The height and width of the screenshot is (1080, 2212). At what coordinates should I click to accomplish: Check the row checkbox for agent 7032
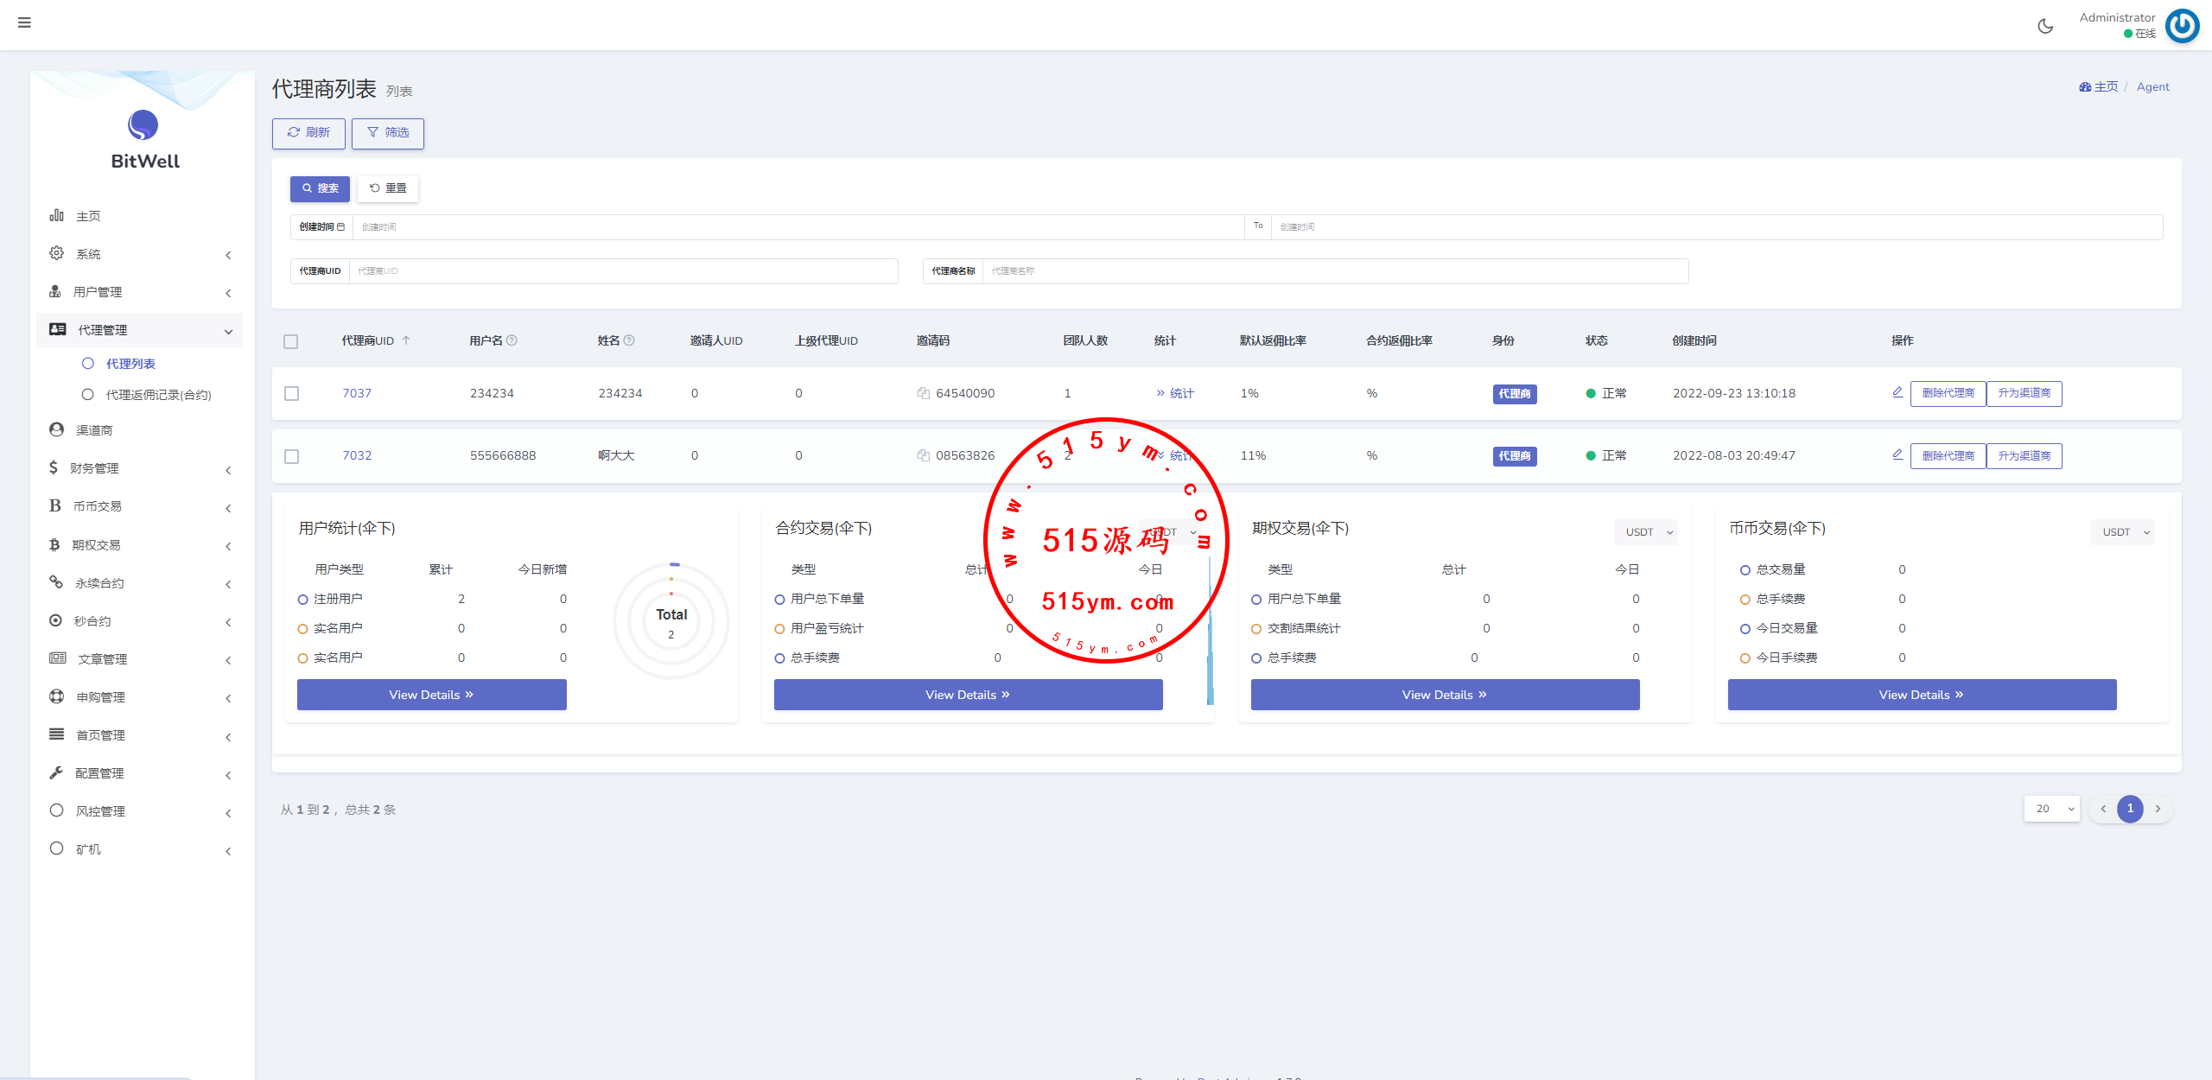point(292,456)
